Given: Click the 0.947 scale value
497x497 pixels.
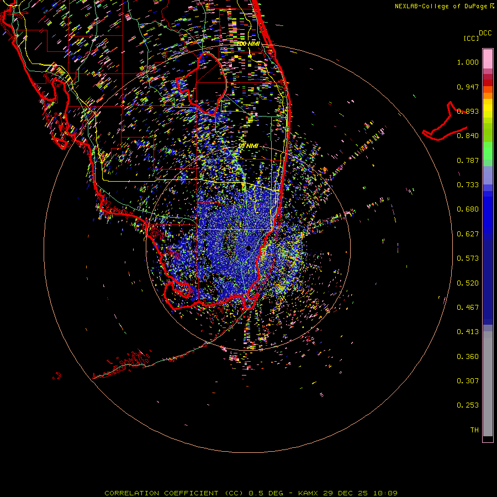Looking at the screenshot, I should (x=468, y=87).
